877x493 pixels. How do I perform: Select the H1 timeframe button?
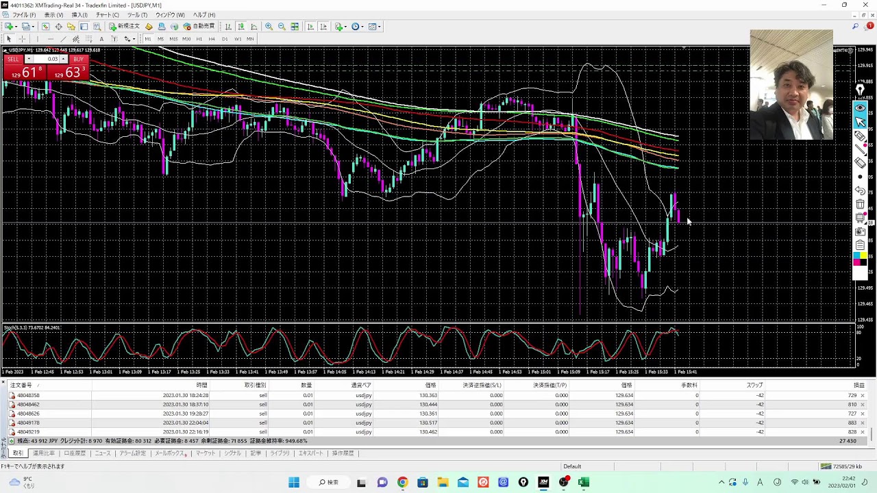pos(199,39)
